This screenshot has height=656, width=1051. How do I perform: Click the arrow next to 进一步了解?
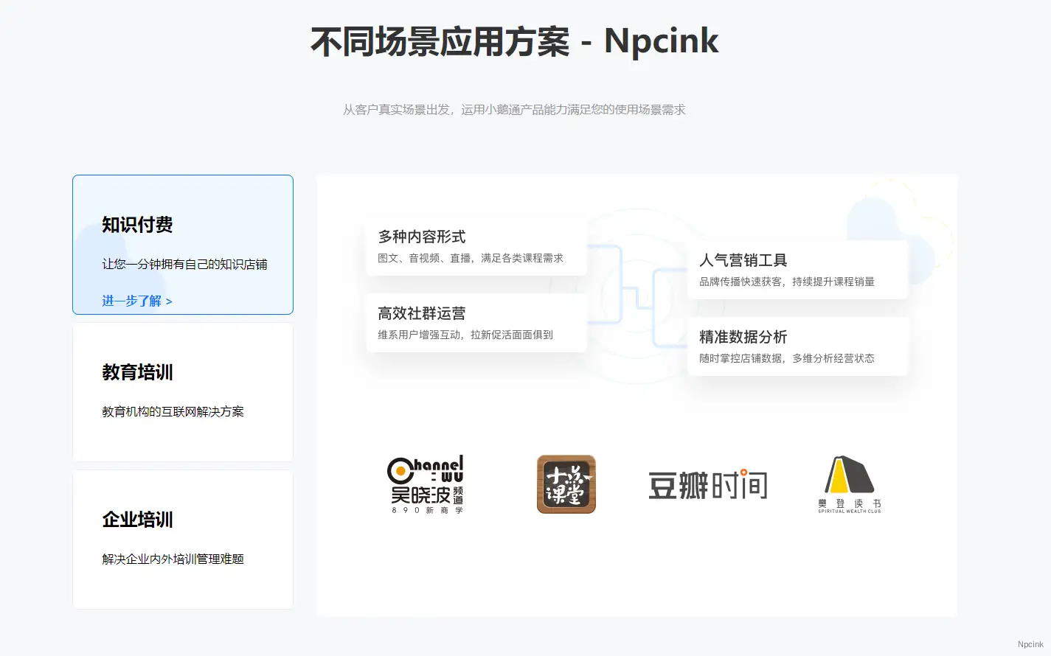click(169, 301)
